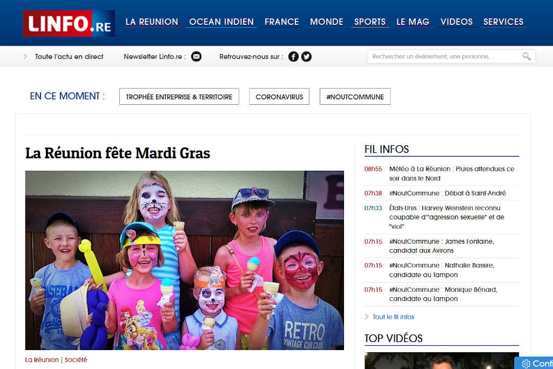Open the Débat à Saint-André item

448,193
